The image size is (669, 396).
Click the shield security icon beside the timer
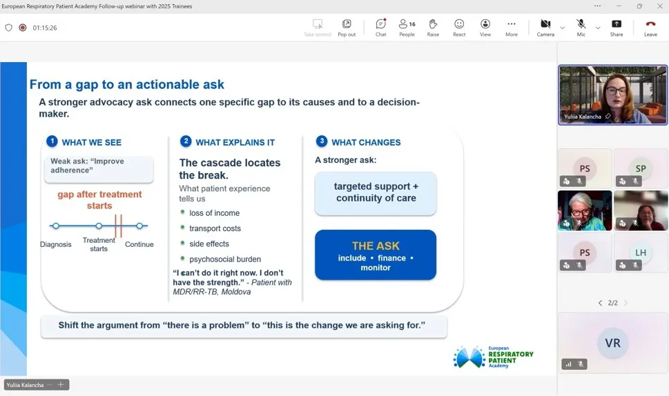pos(8,28)
